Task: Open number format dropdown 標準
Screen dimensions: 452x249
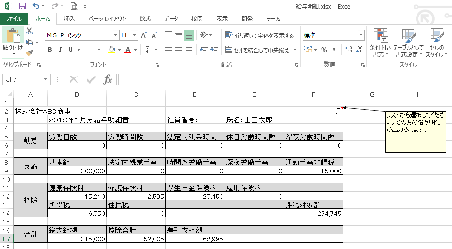Action: [361, 35]
